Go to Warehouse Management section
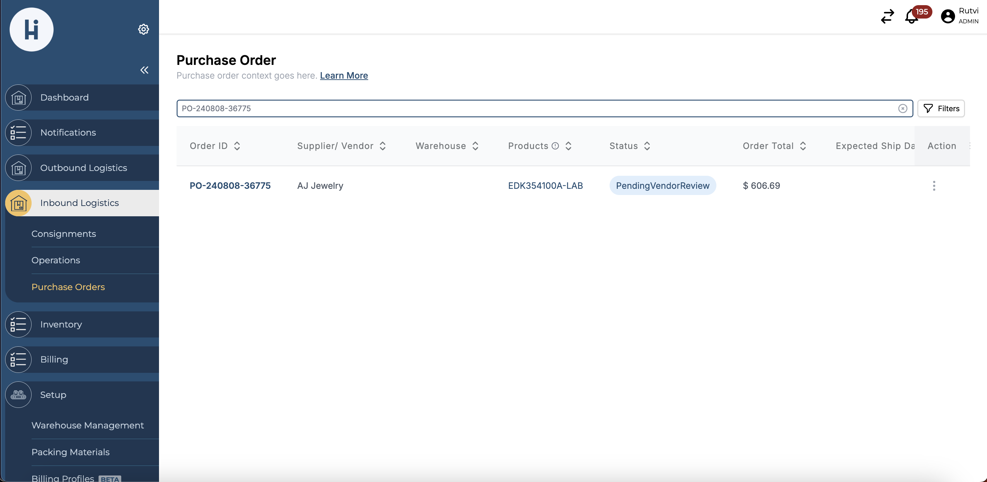This screenshot has height=482, width=987. click(x=88, y=425)
